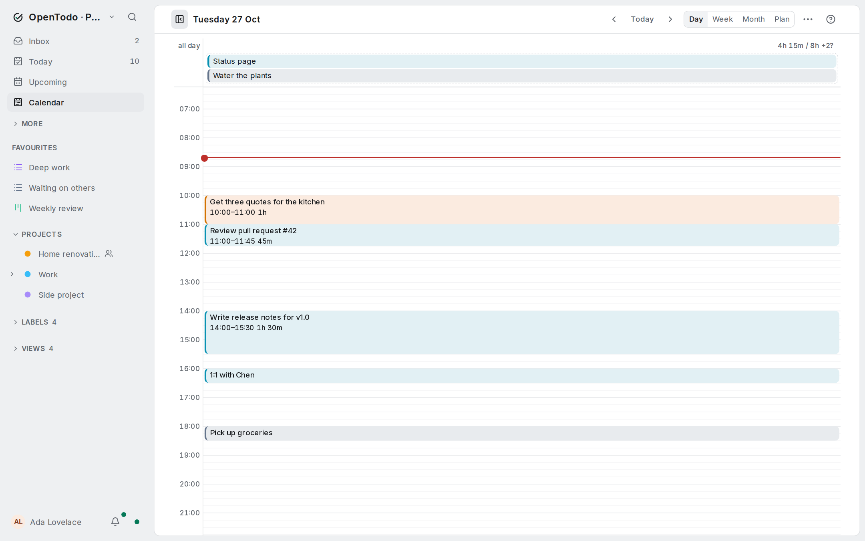This screenshot has width=865, height=541.
Task: Switch to Month view
Action: pyautogui.click(x=753, y=19)
